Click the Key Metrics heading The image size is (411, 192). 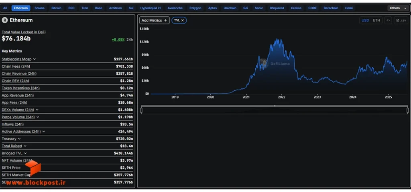[x=12, y=51]
